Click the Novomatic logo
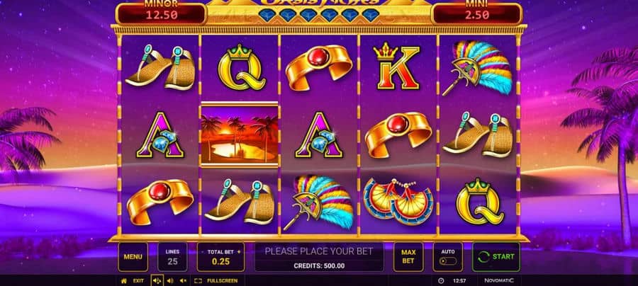 click(499, 281)
